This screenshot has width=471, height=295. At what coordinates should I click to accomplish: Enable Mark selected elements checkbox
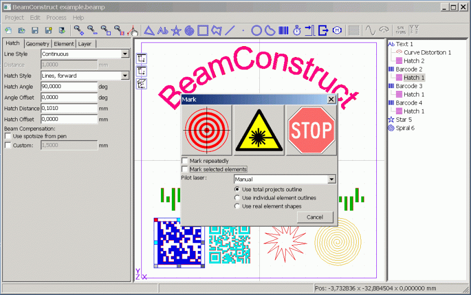tap(185, 169)
